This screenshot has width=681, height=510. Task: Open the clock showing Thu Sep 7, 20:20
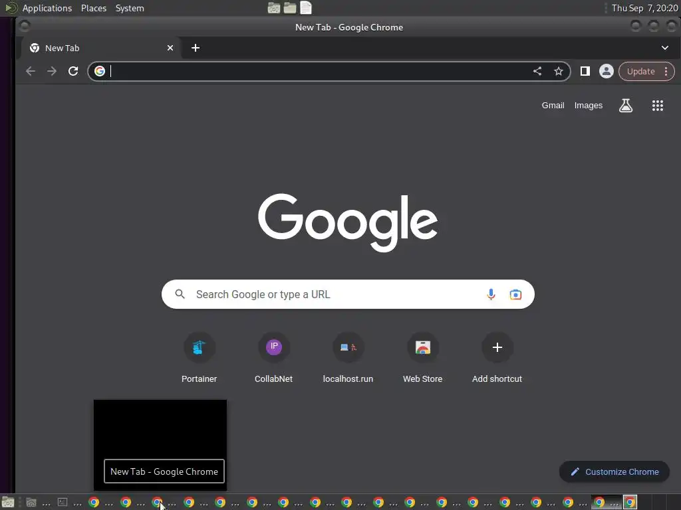[644, 8]
